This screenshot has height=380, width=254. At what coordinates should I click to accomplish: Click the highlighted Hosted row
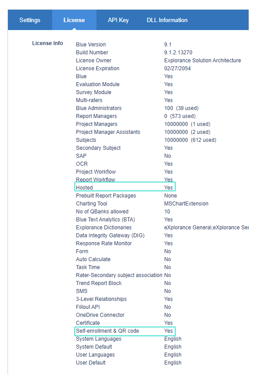click(125, 187)
